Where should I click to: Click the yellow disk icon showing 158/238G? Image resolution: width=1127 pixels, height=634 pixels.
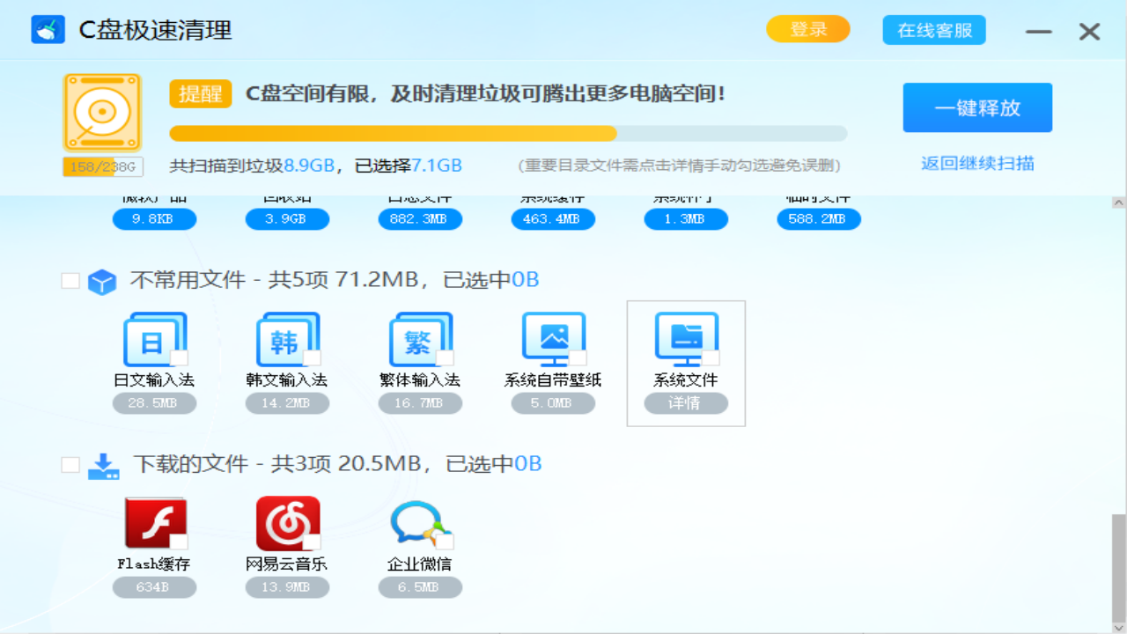point(102,113)
